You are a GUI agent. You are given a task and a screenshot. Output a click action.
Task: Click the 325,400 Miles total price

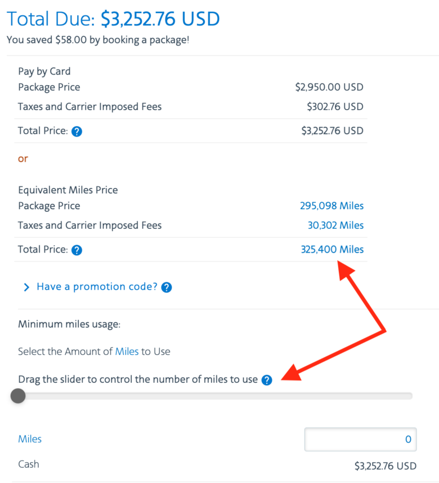click(x=332, y=250)
